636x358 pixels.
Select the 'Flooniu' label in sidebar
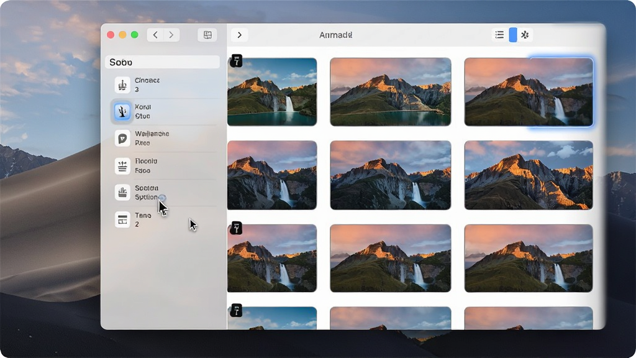pos(146,161)
